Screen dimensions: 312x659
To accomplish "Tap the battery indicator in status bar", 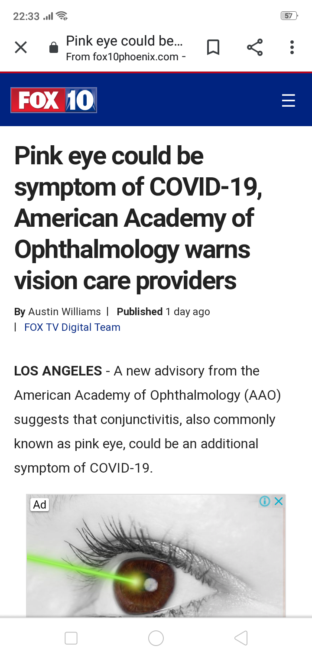I will (289, 16).
